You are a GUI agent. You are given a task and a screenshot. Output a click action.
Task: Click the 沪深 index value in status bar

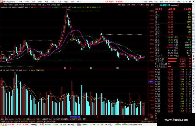pyautogui.click(x=48, y=124)
